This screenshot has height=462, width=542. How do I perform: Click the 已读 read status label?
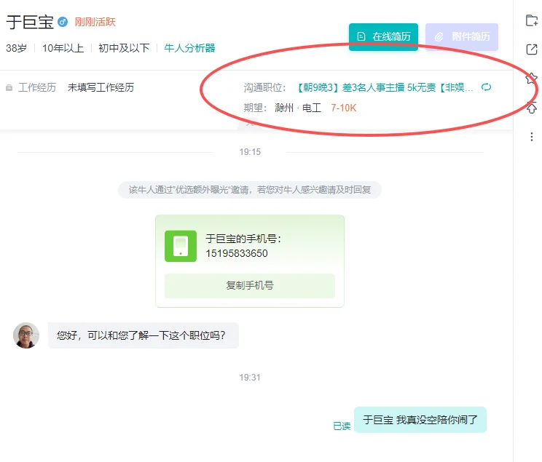[x=342, y=426]
